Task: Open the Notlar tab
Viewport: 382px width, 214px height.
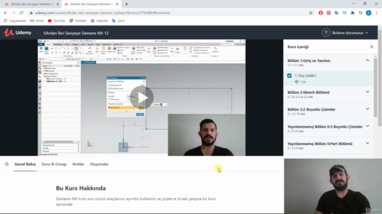Action: pos(78,164)
